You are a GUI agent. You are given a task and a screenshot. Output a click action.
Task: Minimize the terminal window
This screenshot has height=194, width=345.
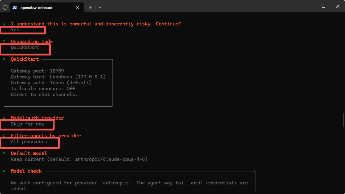(x=309, y=6)
